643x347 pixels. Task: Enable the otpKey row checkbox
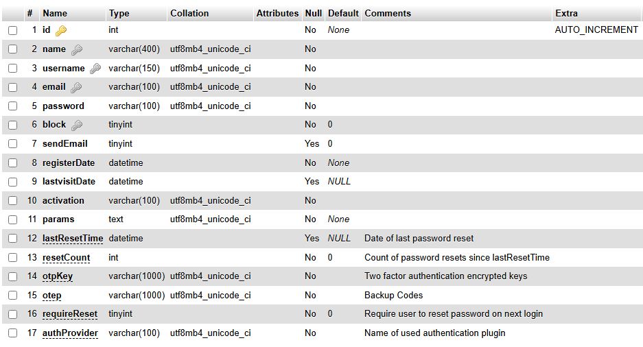tap(12, 276)
